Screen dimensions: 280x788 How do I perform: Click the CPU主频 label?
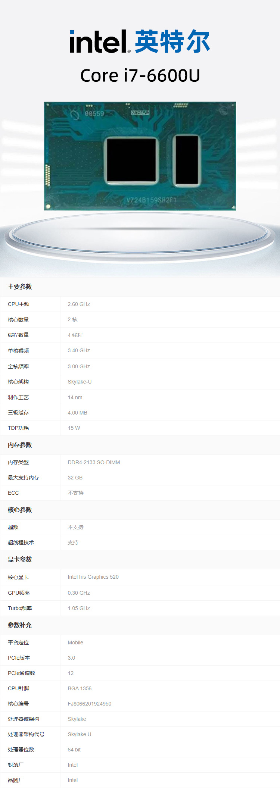(x=19, y=304)
